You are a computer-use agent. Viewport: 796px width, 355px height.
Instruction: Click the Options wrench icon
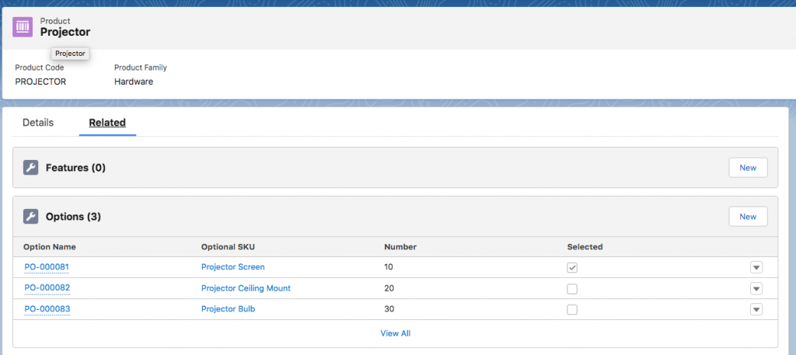30,217
